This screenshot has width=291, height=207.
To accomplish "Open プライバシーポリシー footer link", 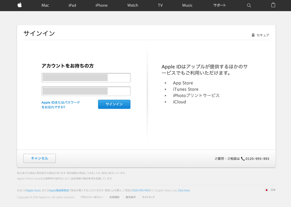I will coord(92,197).
